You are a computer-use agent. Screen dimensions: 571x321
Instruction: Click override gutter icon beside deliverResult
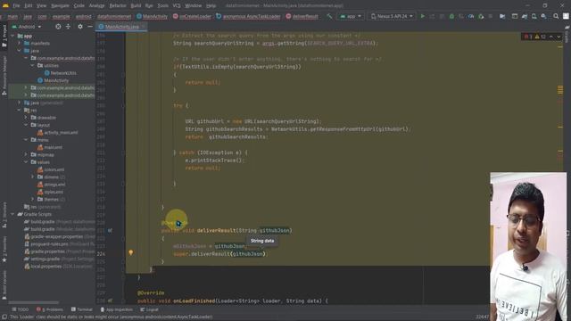pyautogui.click(x=110, y=230)
